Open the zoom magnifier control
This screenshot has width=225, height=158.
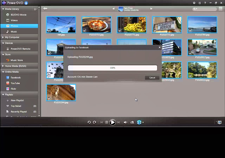tap(132, 122)
